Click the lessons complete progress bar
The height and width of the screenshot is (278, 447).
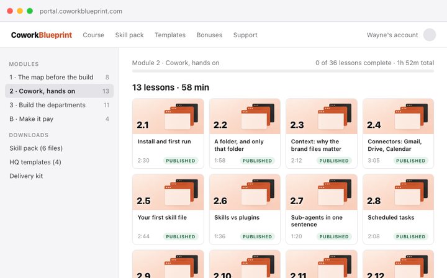click(283, 71)
